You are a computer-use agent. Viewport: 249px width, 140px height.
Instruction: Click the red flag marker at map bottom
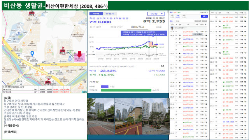[x=48, y=79]
